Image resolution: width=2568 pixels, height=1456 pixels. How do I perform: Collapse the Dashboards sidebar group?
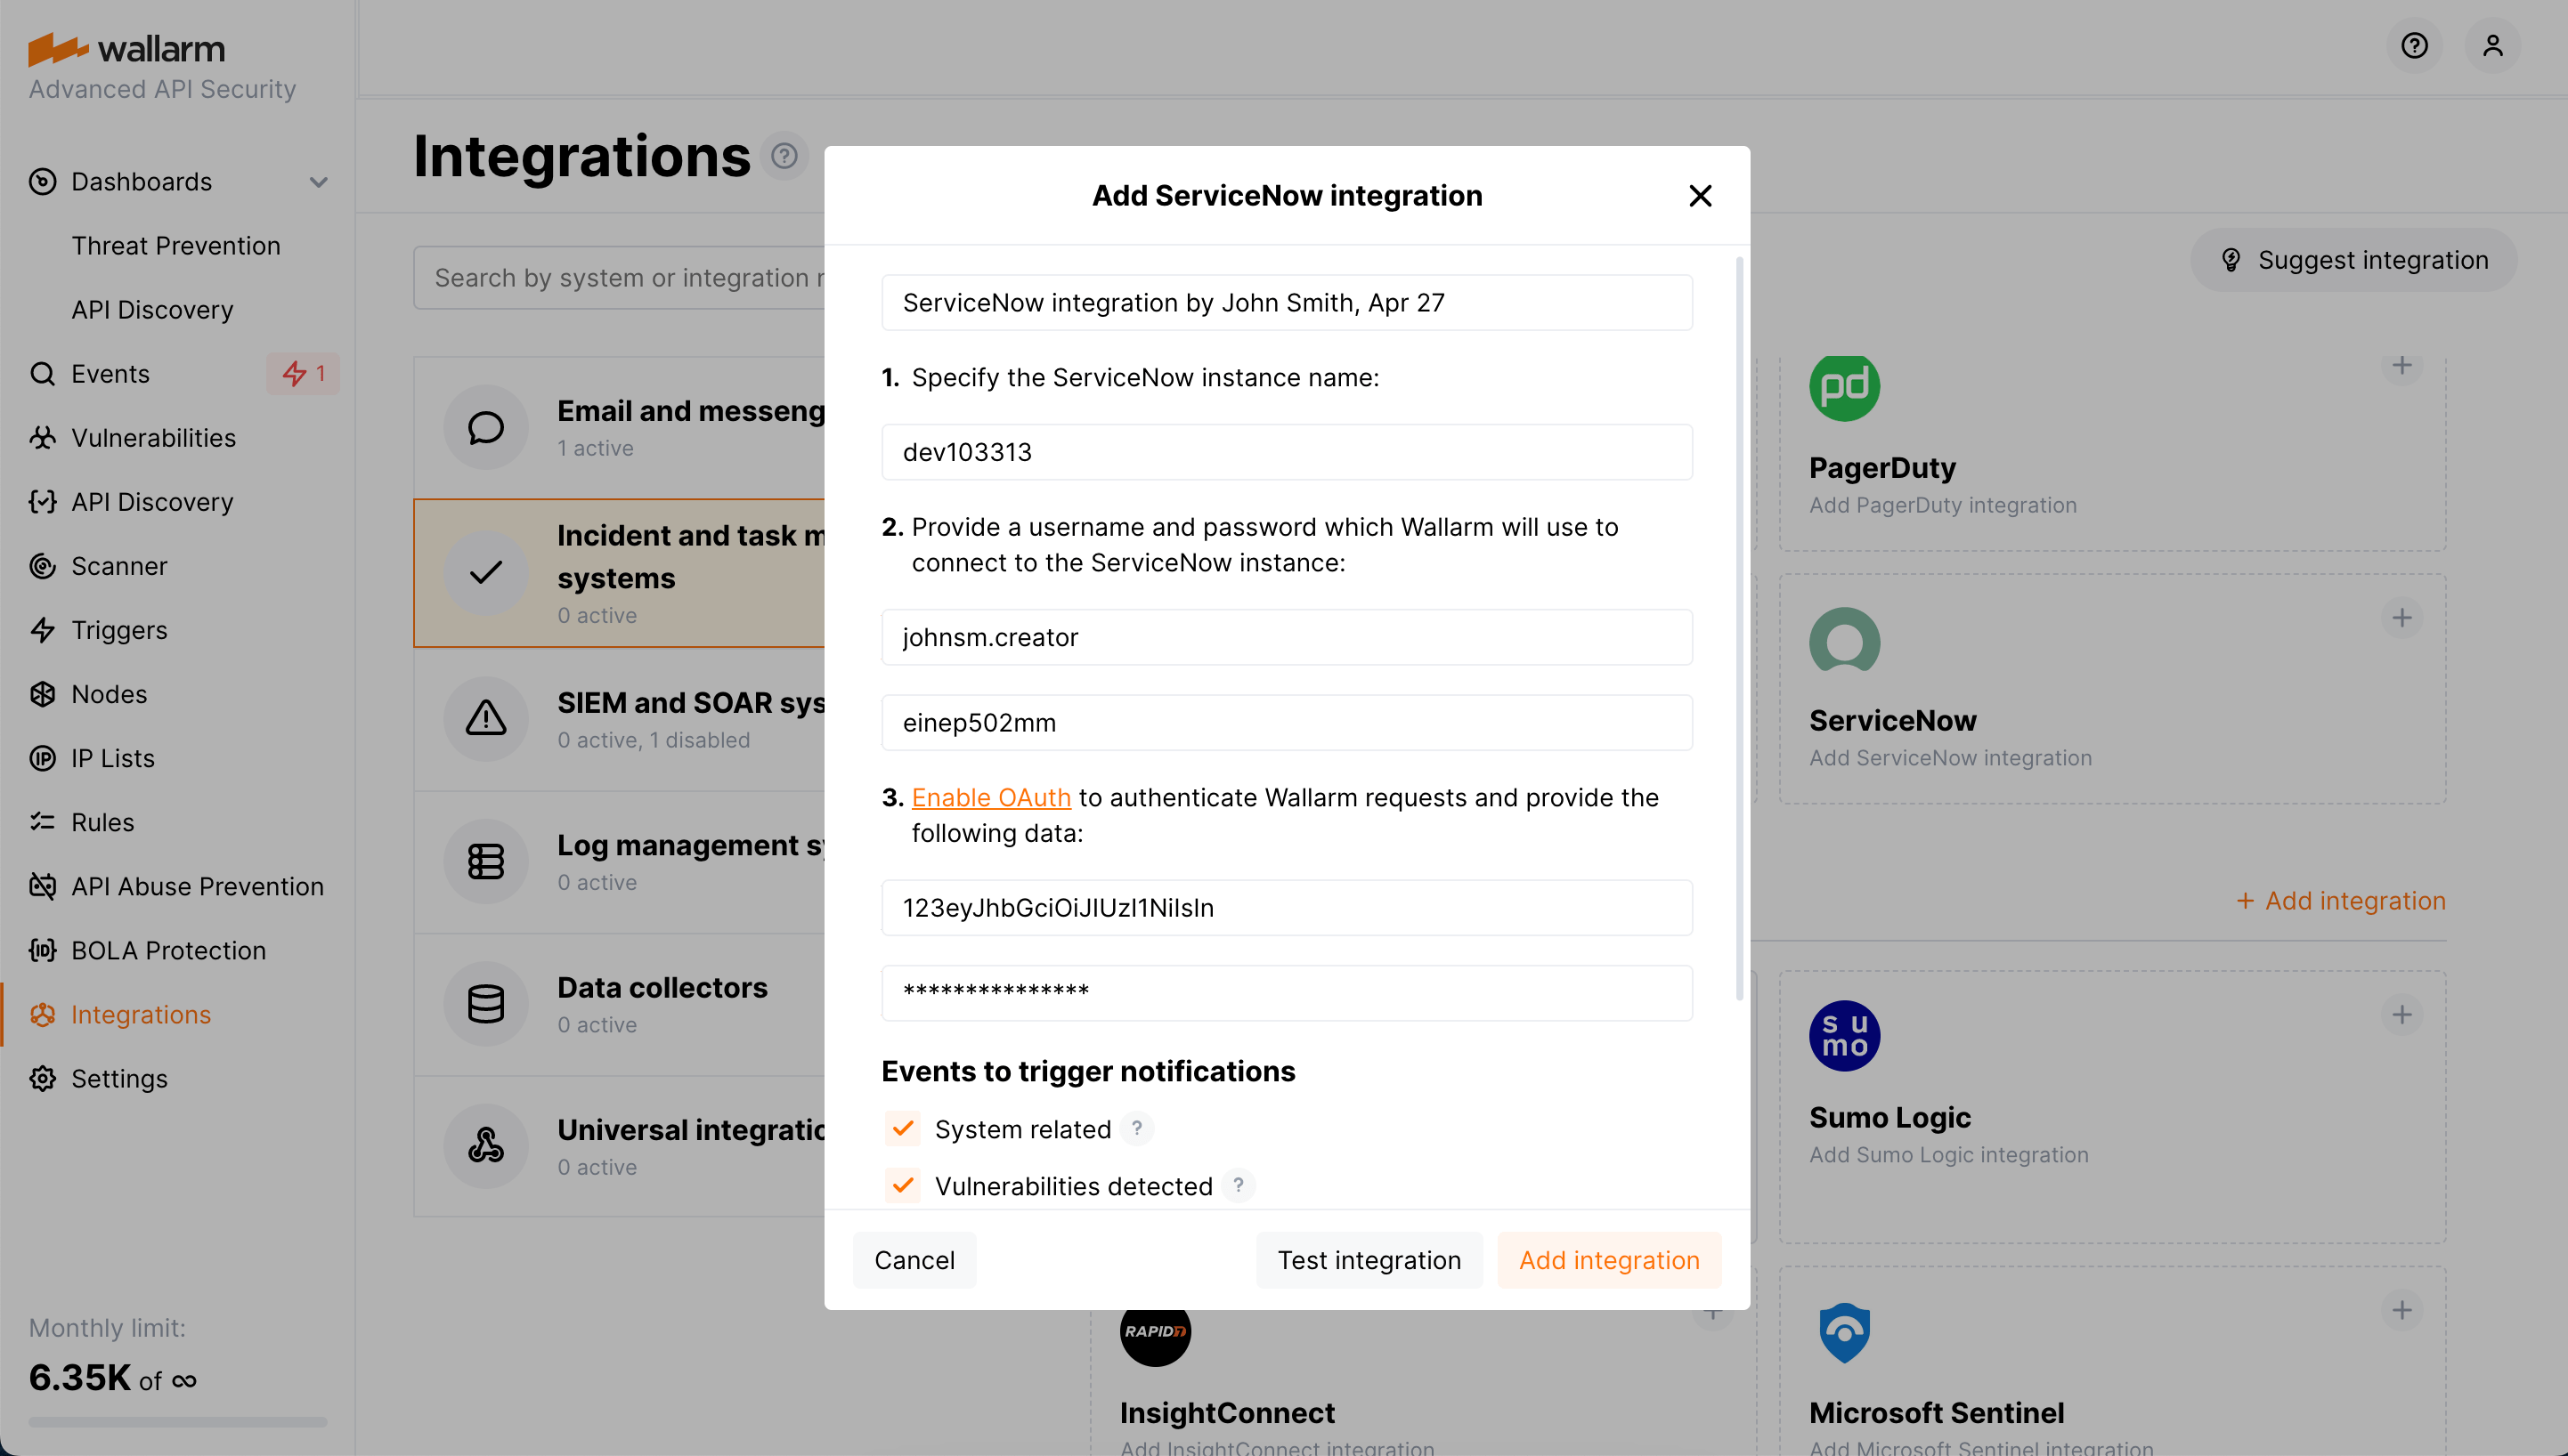click(x=317, y=181)
